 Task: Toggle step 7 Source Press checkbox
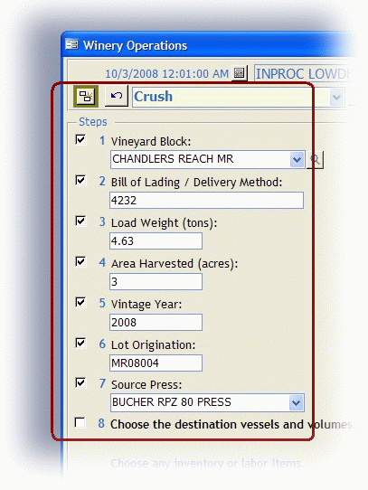point(80,382)
